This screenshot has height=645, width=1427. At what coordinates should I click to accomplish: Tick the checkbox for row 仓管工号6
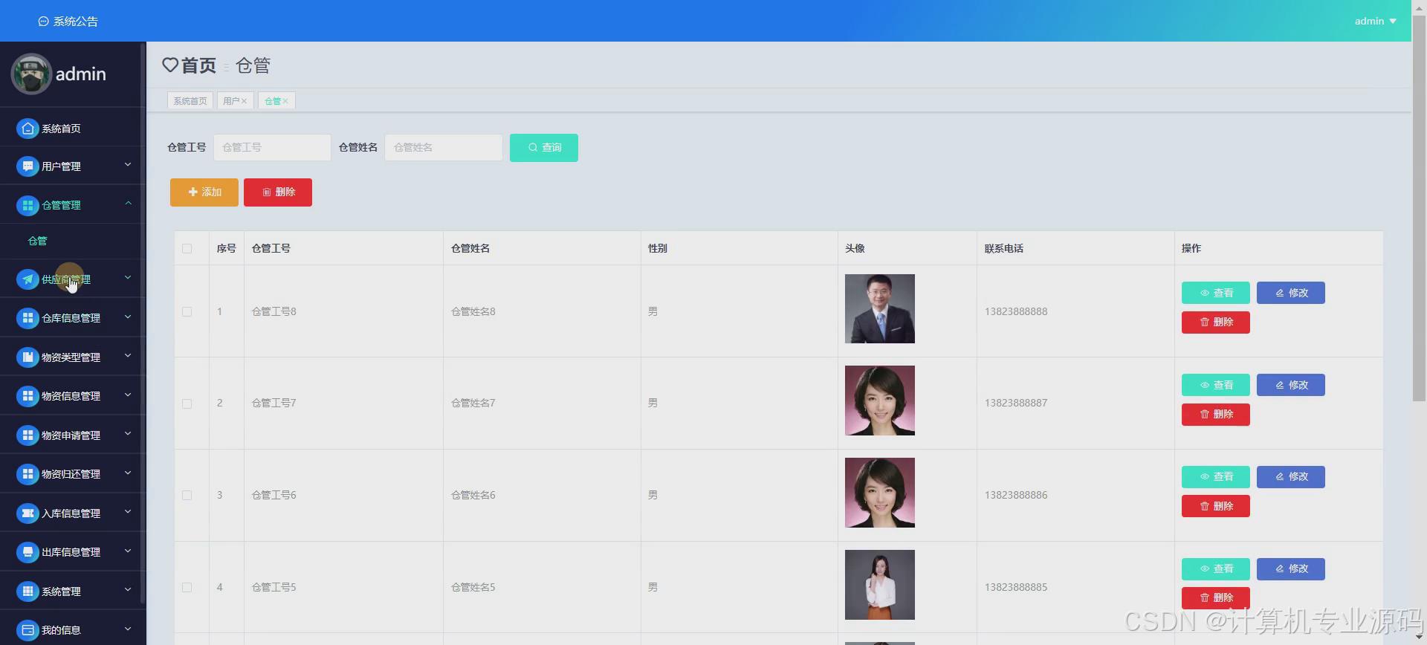coord(187,495)
